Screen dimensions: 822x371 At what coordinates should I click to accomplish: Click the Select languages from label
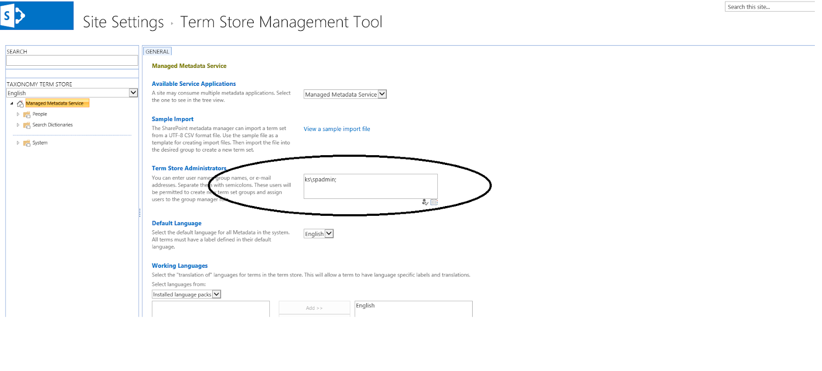[x=179, y=284]
